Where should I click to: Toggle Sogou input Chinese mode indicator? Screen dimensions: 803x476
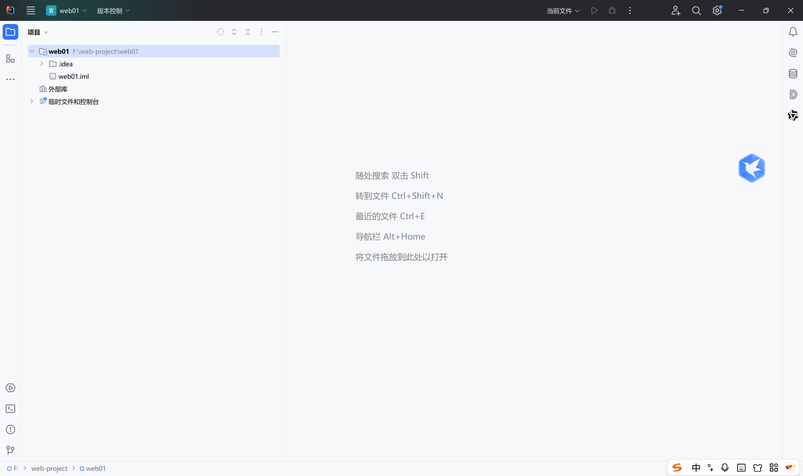click(696, 468)
